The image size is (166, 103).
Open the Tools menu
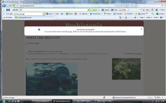[x=156, y=18]
